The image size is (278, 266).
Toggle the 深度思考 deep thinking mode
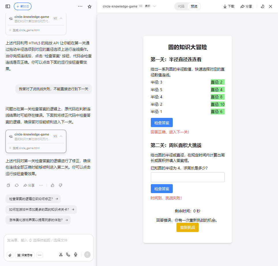25,255
